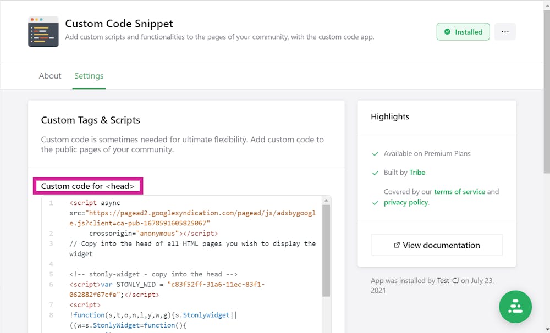This screenshot has width=550, height=333.
Task: Click the green checkmark in the Installed badge
Action: [447, 32]
